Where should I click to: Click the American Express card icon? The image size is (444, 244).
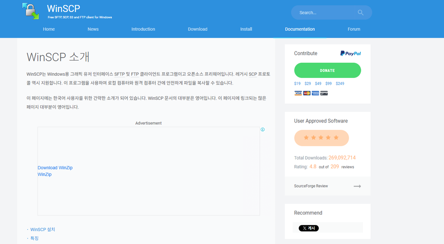click(316, 93)
